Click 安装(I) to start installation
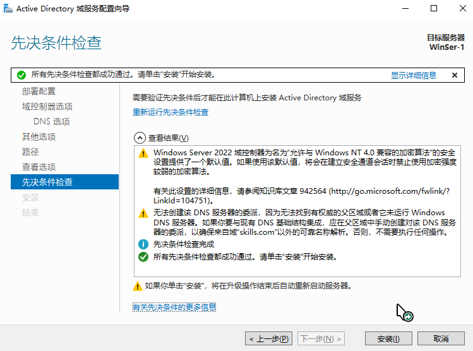The width and height of the screenshot is (473, 351). pos(388,338)
